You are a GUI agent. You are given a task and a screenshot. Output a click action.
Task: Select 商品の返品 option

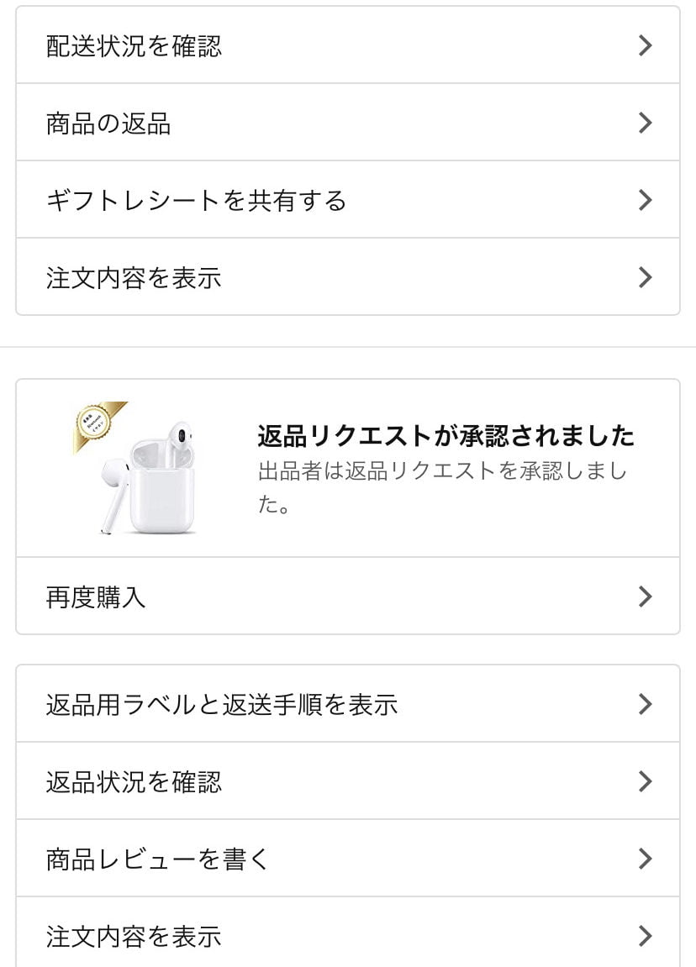109,124
